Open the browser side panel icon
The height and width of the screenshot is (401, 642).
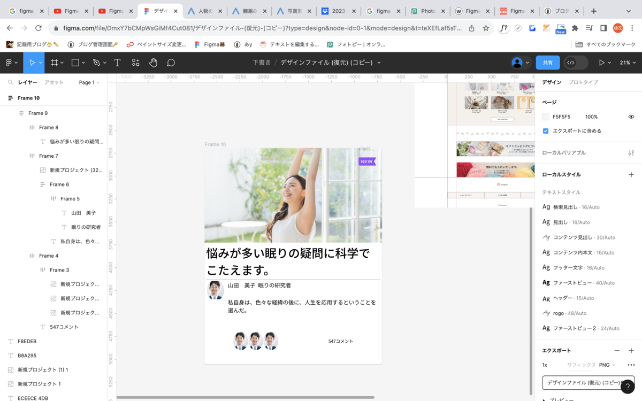tap(603, 28)
